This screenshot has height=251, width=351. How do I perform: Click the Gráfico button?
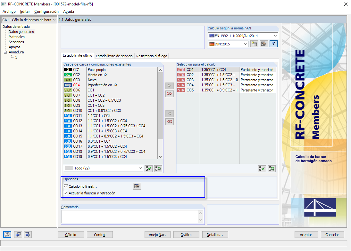[186, 235]
